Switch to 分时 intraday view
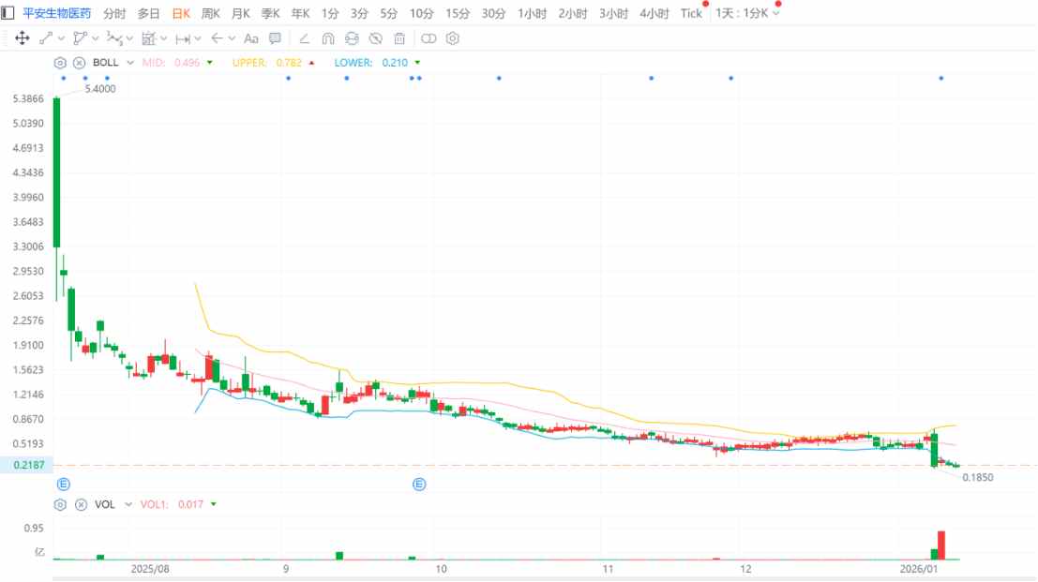 pos(114,13)
